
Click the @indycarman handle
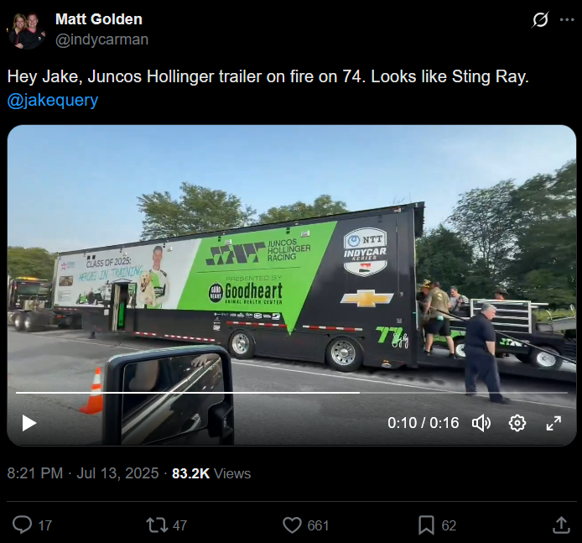pyautogui.click(x=101, y=39)
